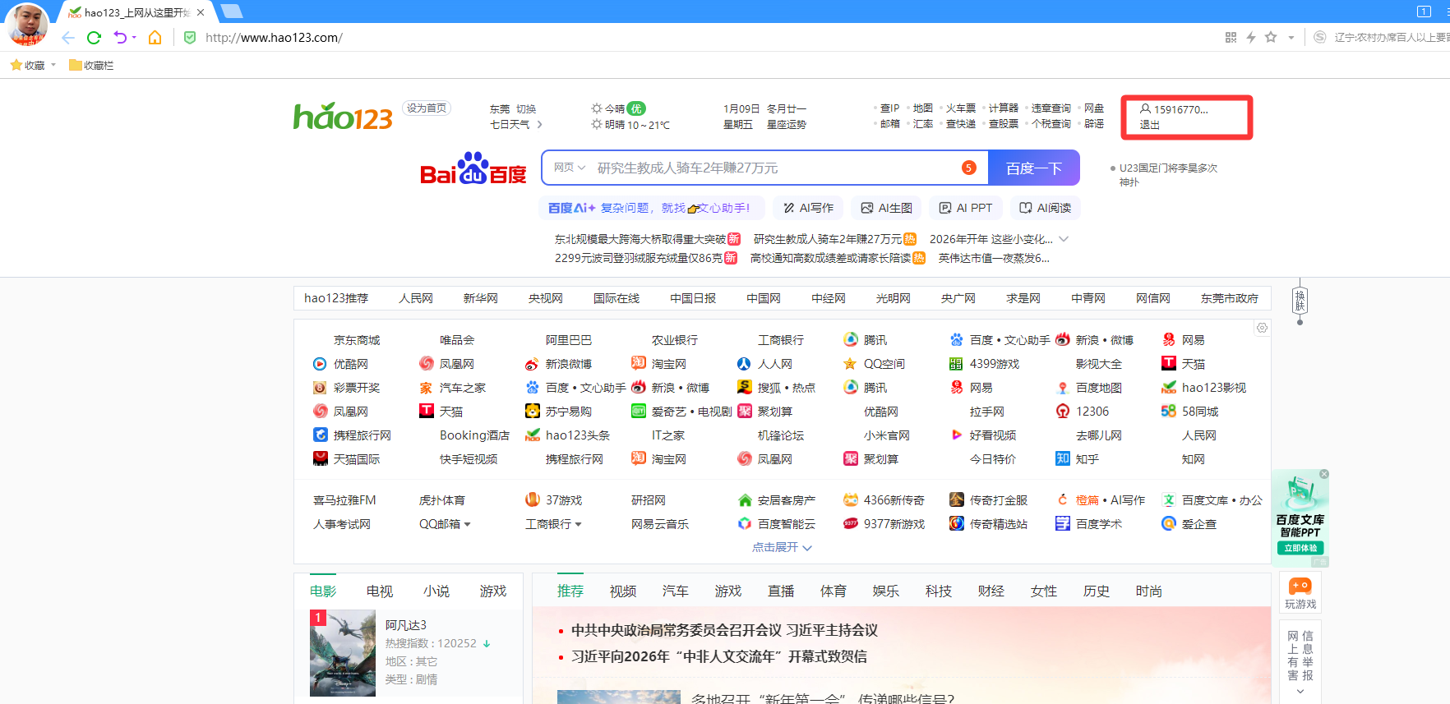Click 退出 to log out
This screenshot has height=704, width=1450.
pos(1149,125)
